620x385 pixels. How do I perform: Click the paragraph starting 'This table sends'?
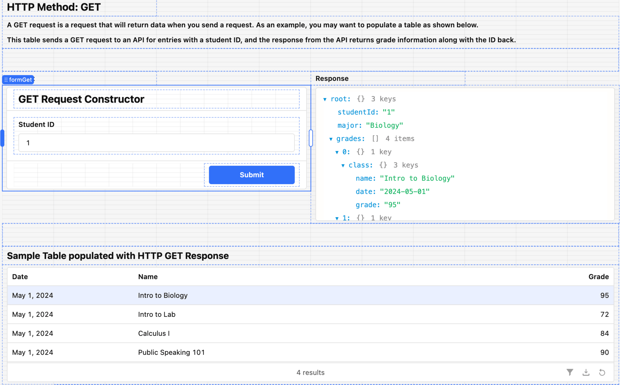(261, 40)
